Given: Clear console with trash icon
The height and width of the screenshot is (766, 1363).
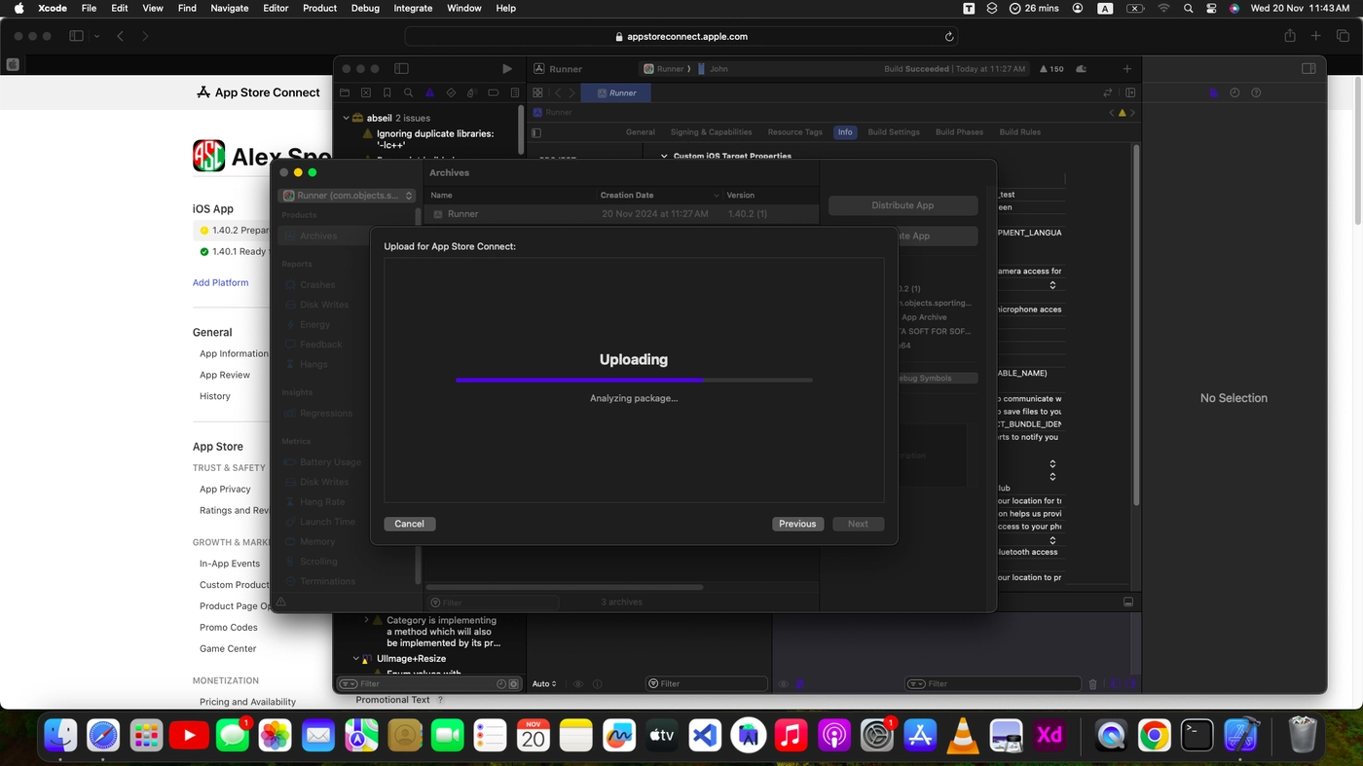Looking at the screenshot, I should (1092, 684).
